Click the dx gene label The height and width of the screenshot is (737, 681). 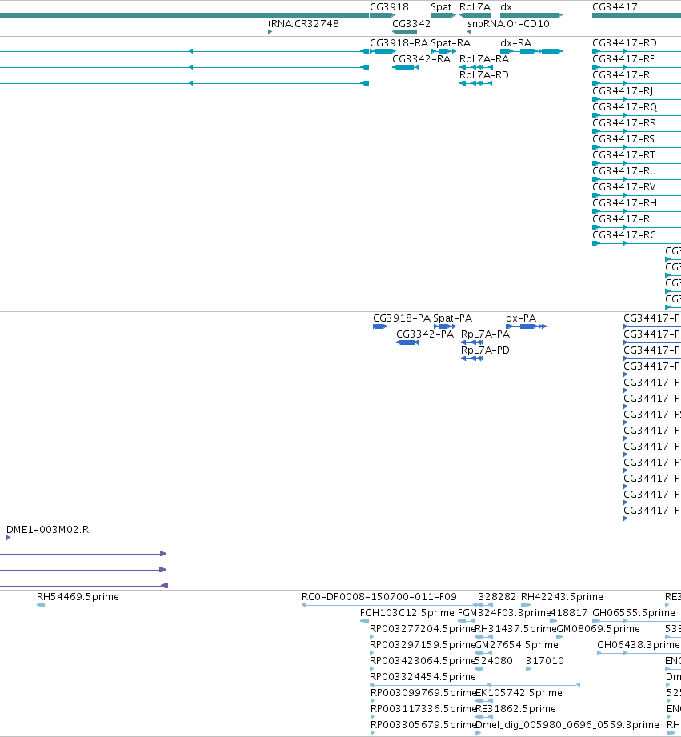click(x=507, y=7)
